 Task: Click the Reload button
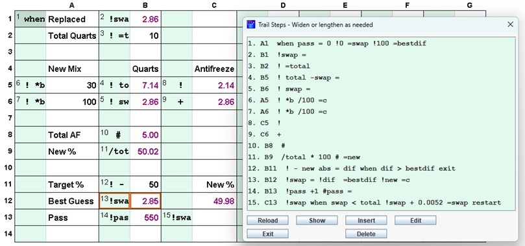[267, 220]
